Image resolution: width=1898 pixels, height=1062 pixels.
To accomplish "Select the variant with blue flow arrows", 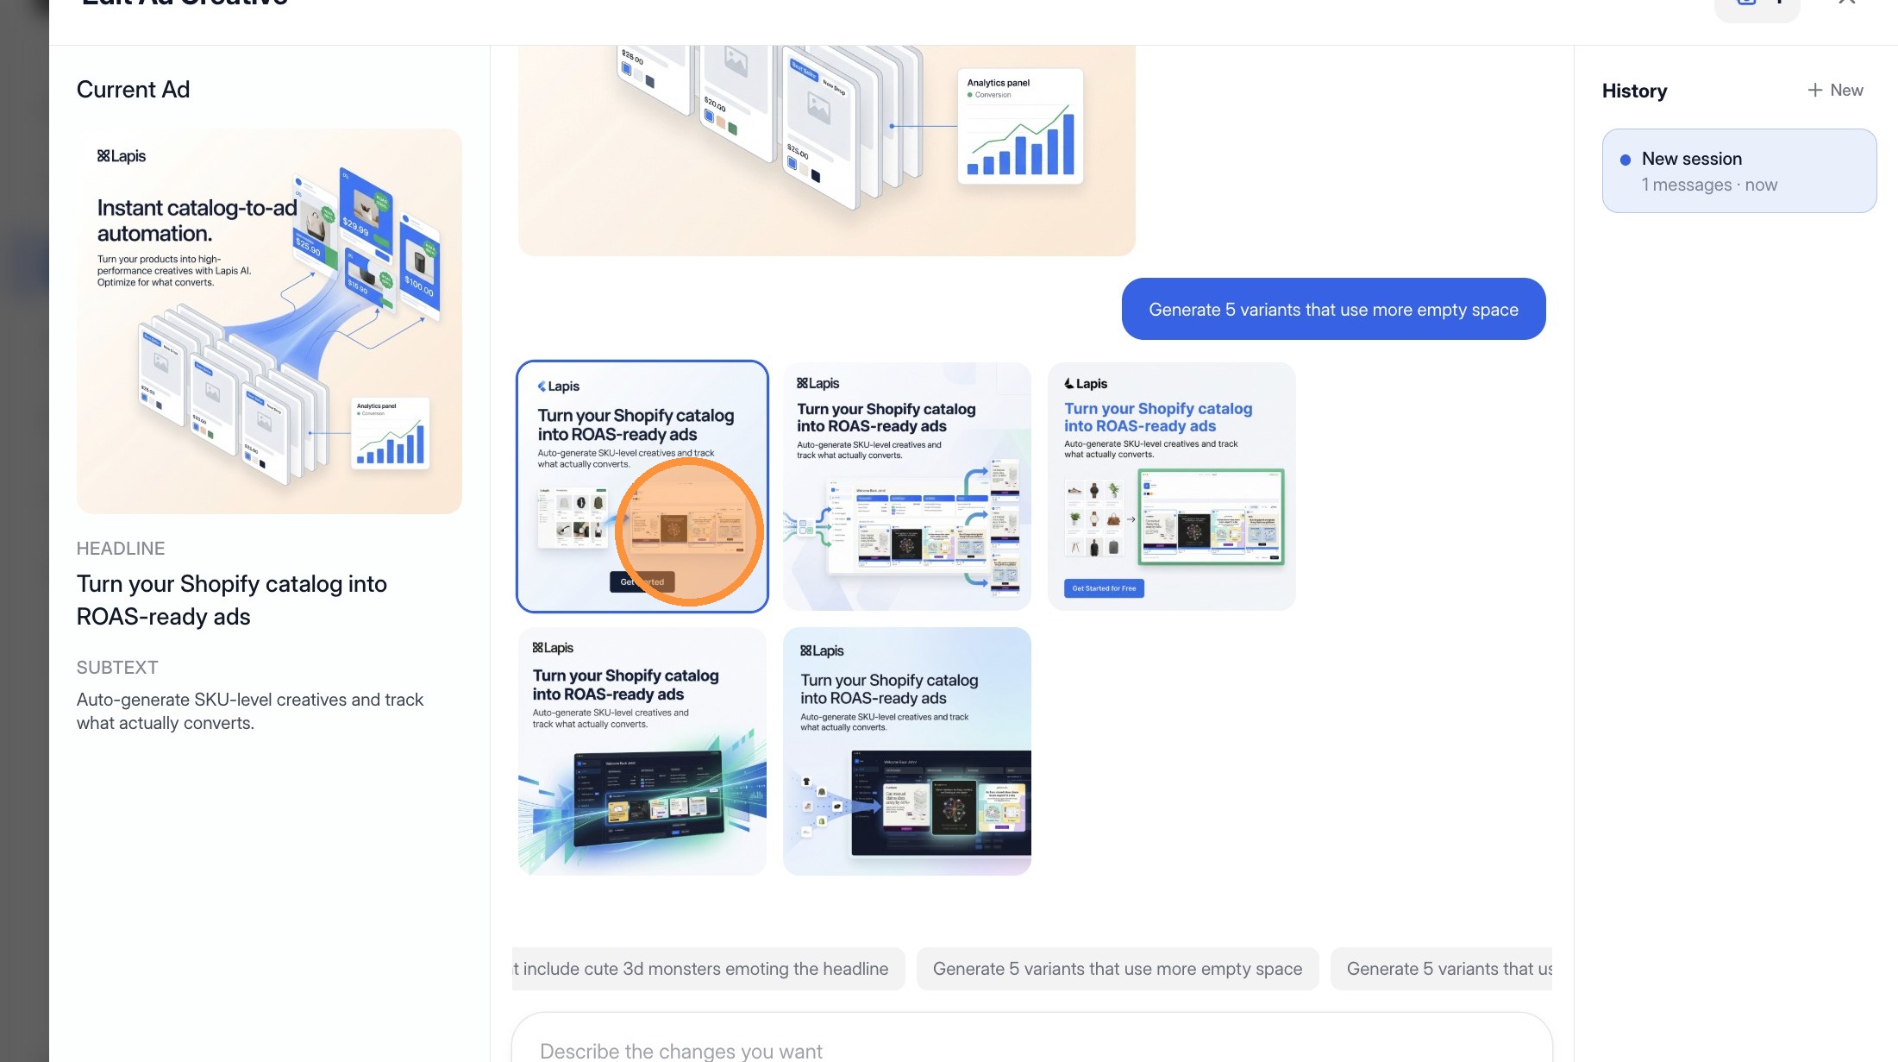I will (906, 486).
